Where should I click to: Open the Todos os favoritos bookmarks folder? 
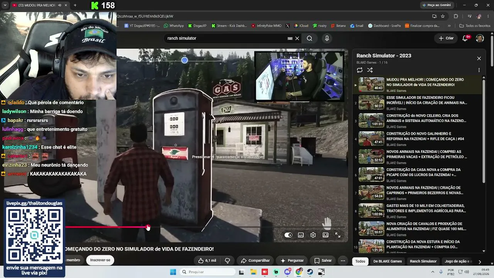click(x=475, y=26)
